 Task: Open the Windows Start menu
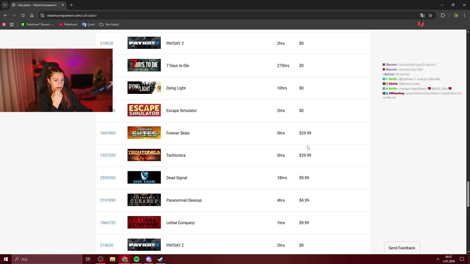tap(6, 259)
